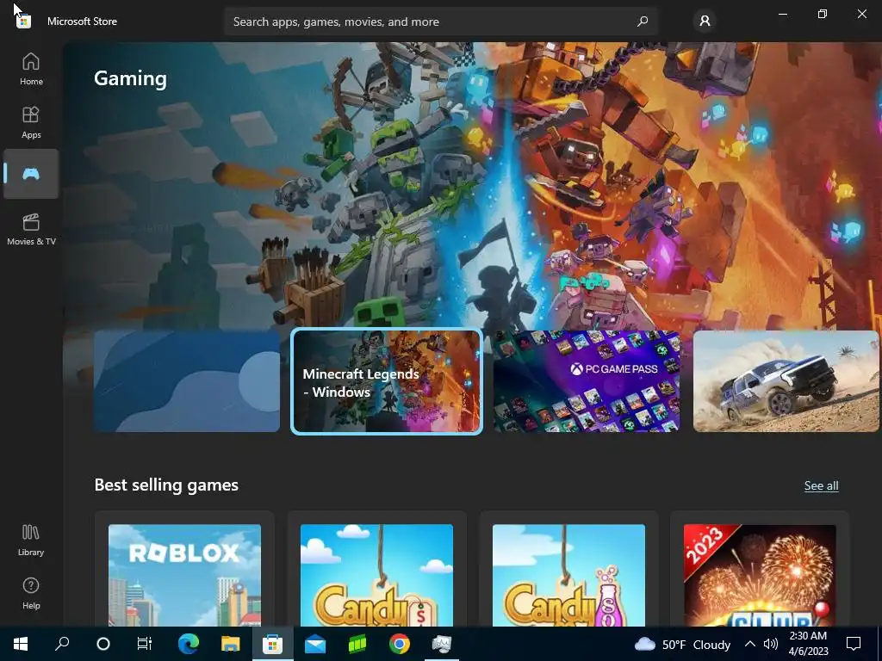This screenshot has height=661, width=882.
Task: Launch Google Chrome from taskbar
Action: coord(400,644)
